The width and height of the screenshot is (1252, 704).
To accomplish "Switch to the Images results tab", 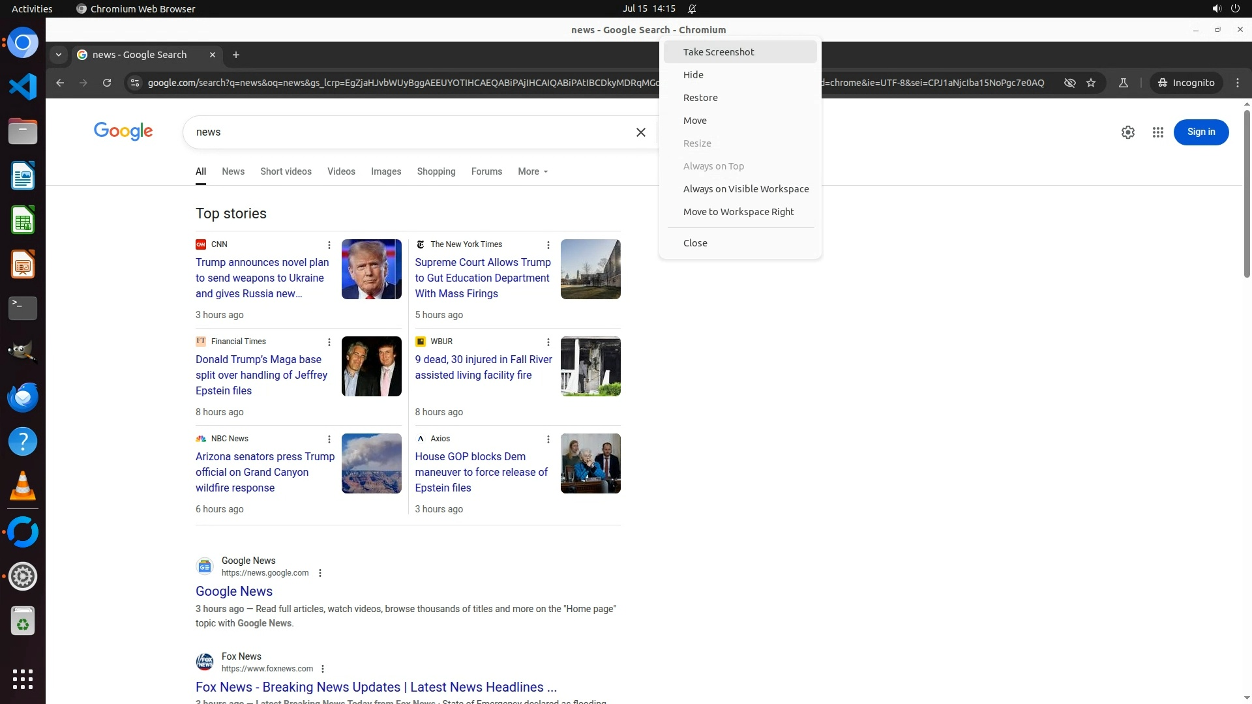I will [385, 171].
